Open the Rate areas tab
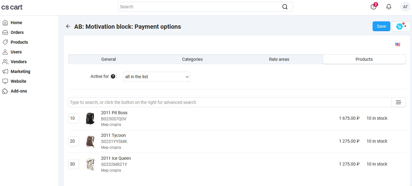This screenshot has height=186, width=412. coord(279,59)
